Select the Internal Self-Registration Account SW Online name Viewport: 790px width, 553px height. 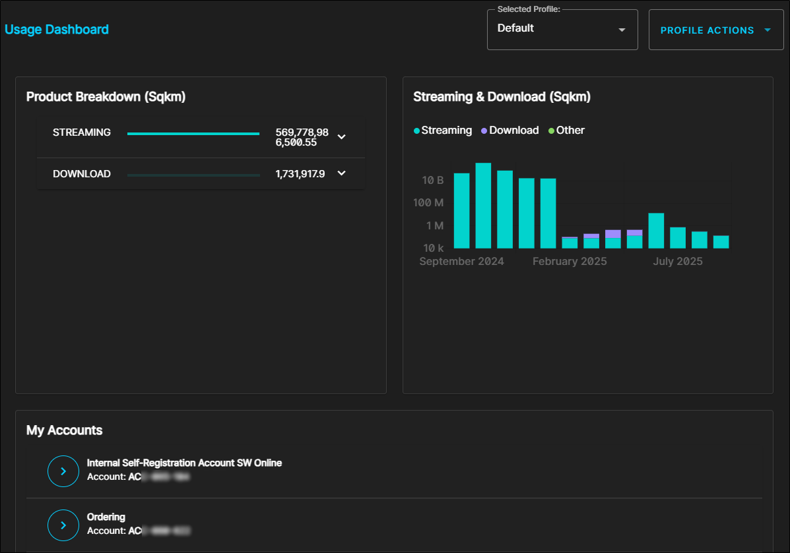click(x=184, y=463)
